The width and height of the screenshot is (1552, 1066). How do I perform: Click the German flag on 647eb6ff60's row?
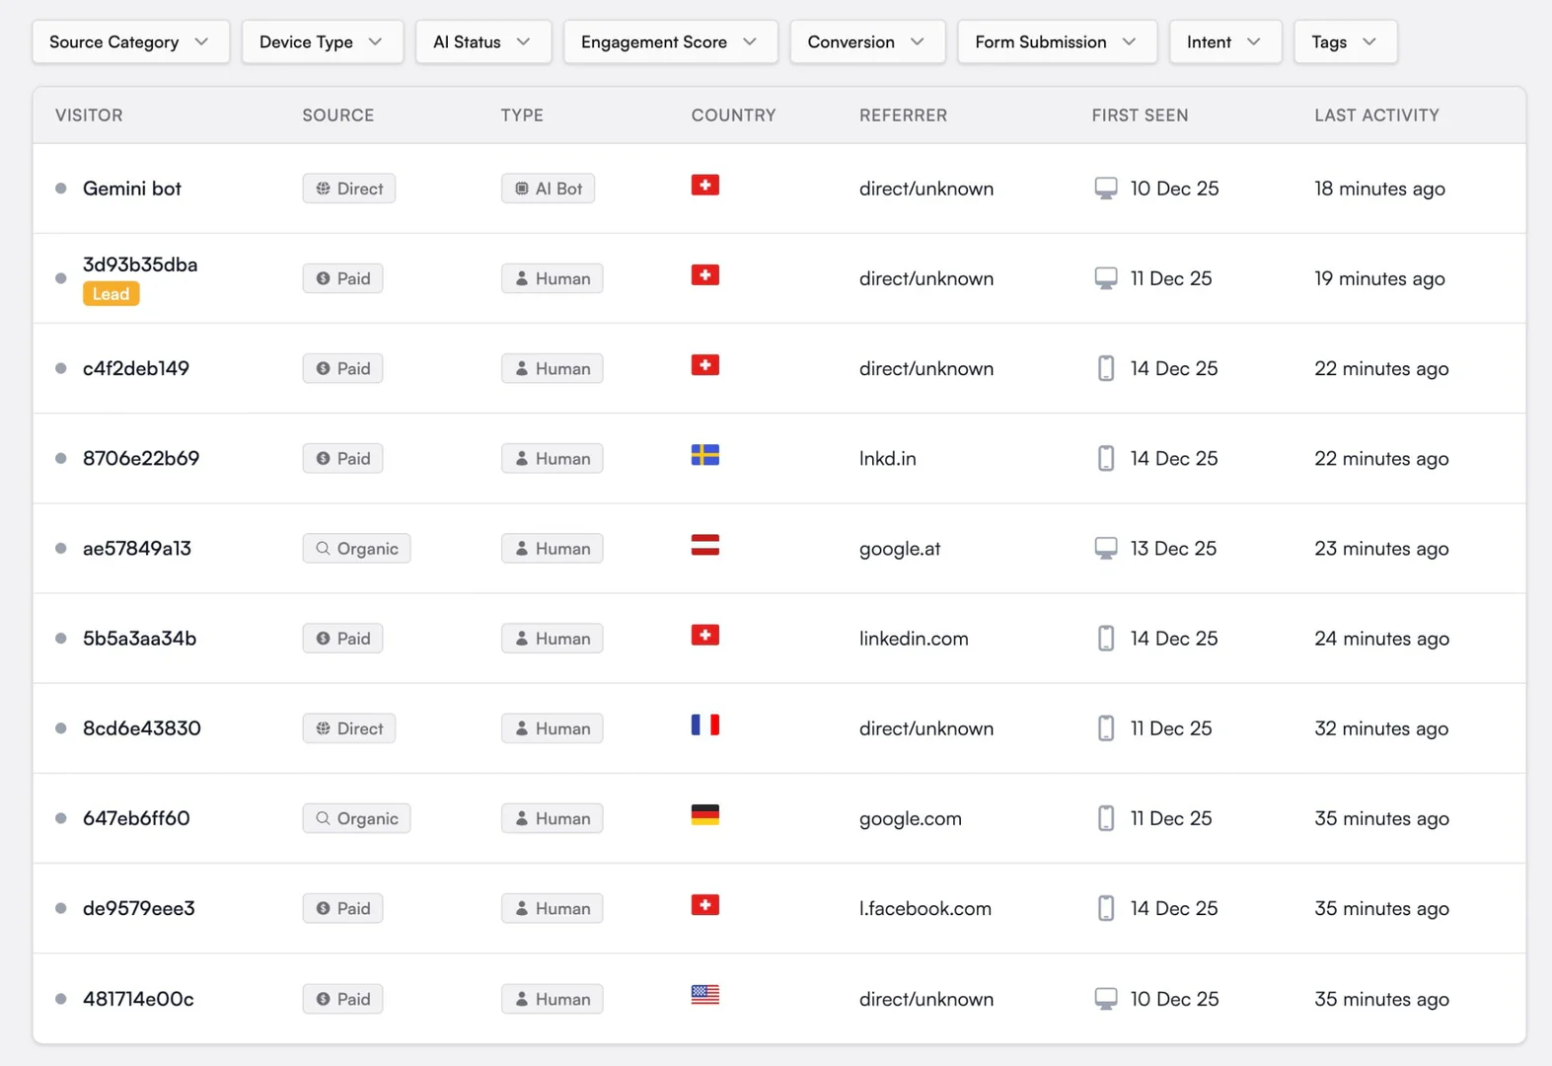[x=704, y=814]
